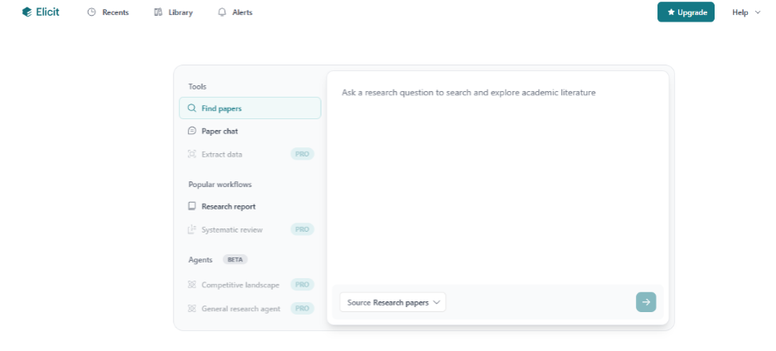Select the Competitive landscape agent
The height and width of the screenshot is (351, 776).
pos(240,285)
